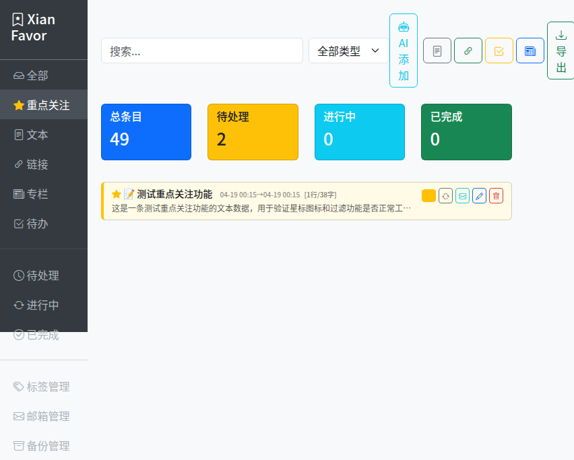Show 已完成 status items in sidebar
The image size is (574, 460).
pos(44,335)
